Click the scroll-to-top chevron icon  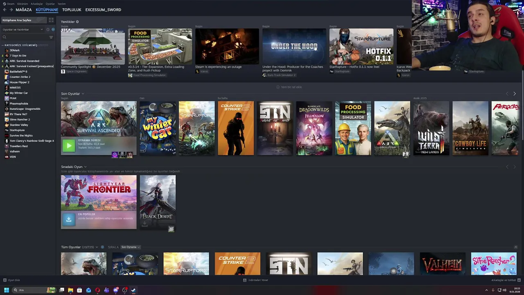pyautogui.click(x=516, y=247)
